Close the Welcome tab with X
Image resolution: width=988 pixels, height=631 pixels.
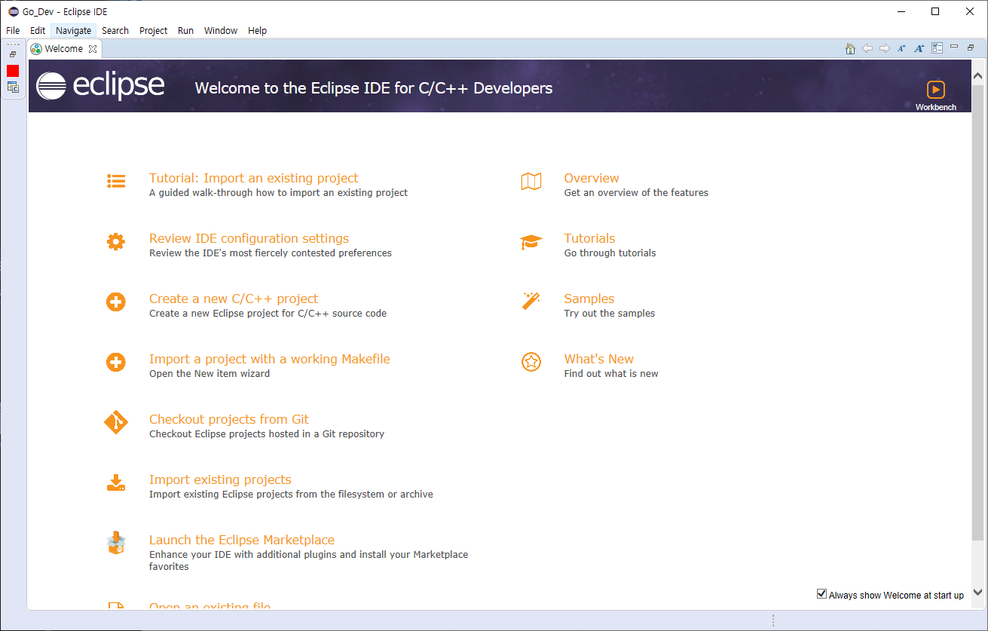pyautogui.click(x=93, y=49)
